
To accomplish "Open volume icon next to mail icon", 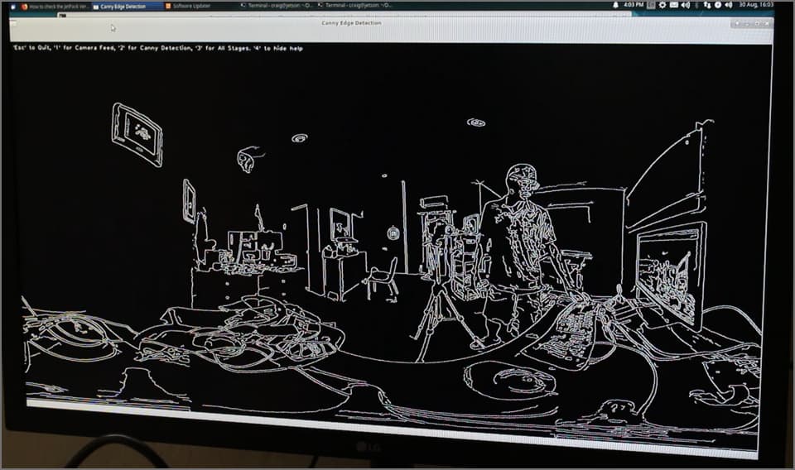I will pos(686,5).
